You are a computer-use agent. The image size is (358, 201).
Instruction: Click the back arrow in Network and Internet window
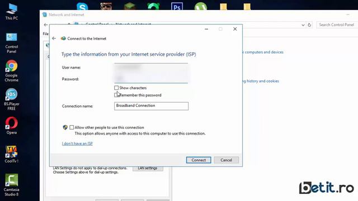click(x=46, y=25)
